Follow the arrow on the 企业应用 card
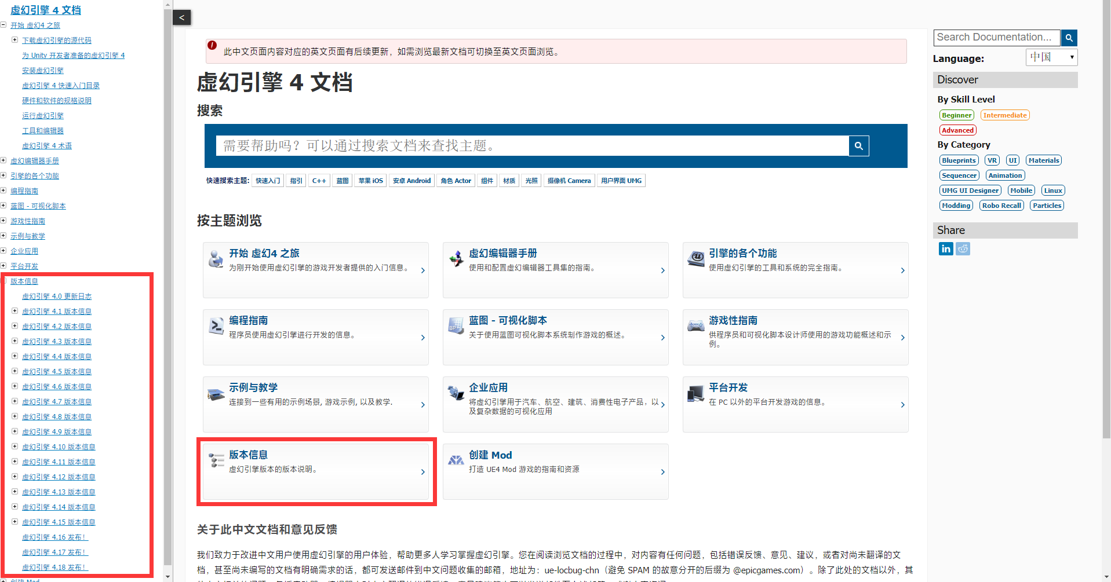The width and height of the screenshot is (1111, 582). coord(662,405)
